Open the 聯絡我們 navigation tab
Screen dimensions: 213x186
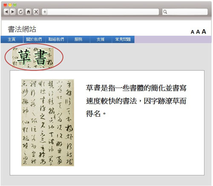(56, 39)
